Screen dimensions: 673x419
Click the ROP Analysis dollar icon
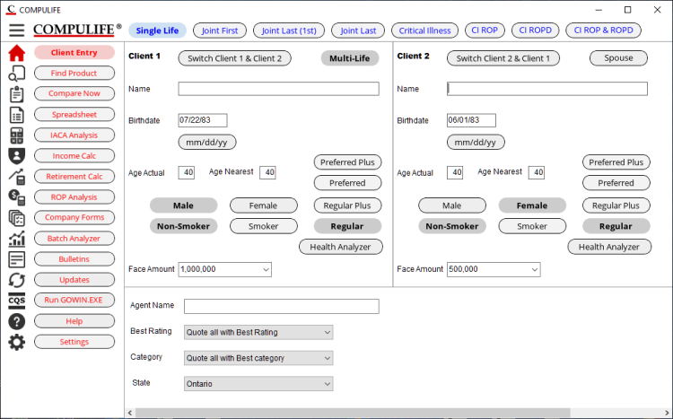(17, 197)
